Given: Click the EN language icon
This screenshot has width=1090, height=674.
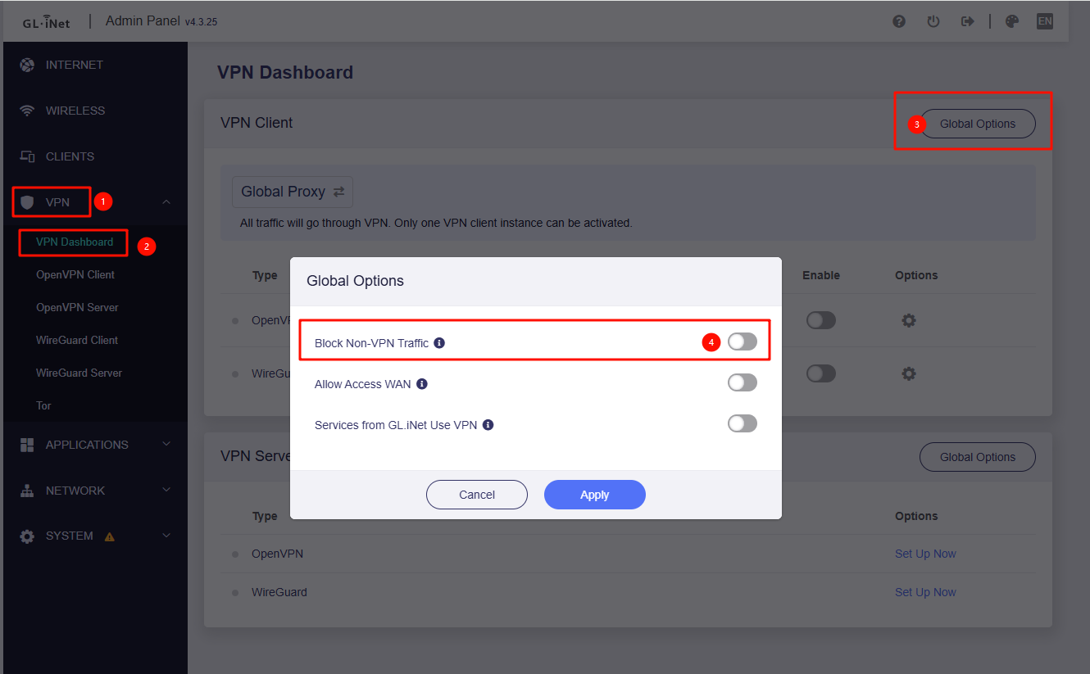Looking at the screenshot, I should (1045, 22).
